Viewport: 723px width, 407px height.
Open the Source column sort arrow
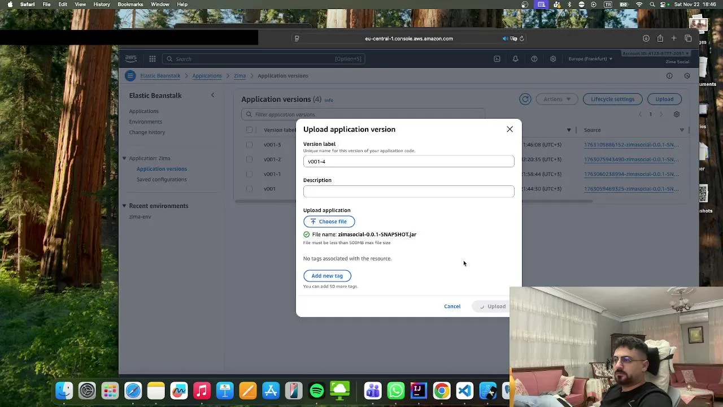[682, 130]
